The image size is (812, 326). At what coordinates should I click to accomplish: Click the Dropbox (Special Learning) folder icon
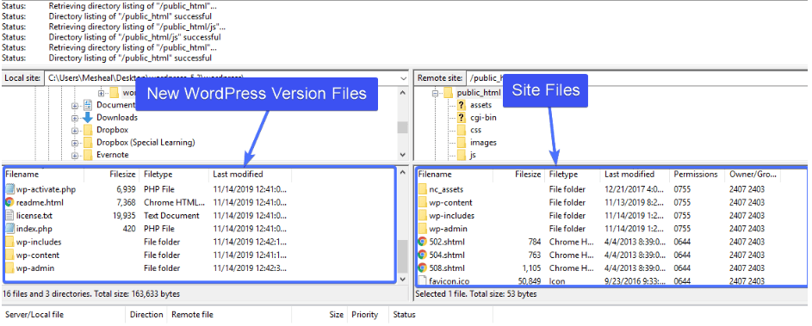(88, 142)
